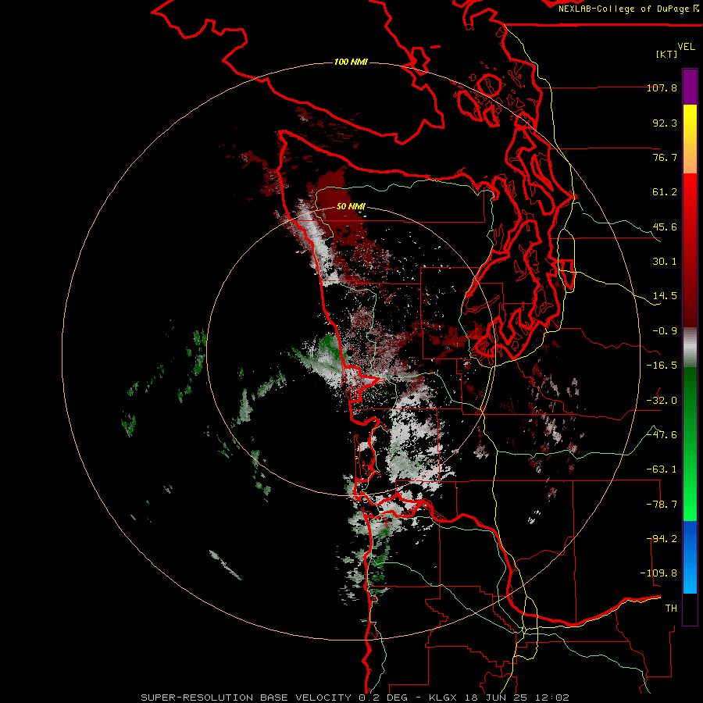
Task: Click the TH label on the legend
Action: point(671,608)
